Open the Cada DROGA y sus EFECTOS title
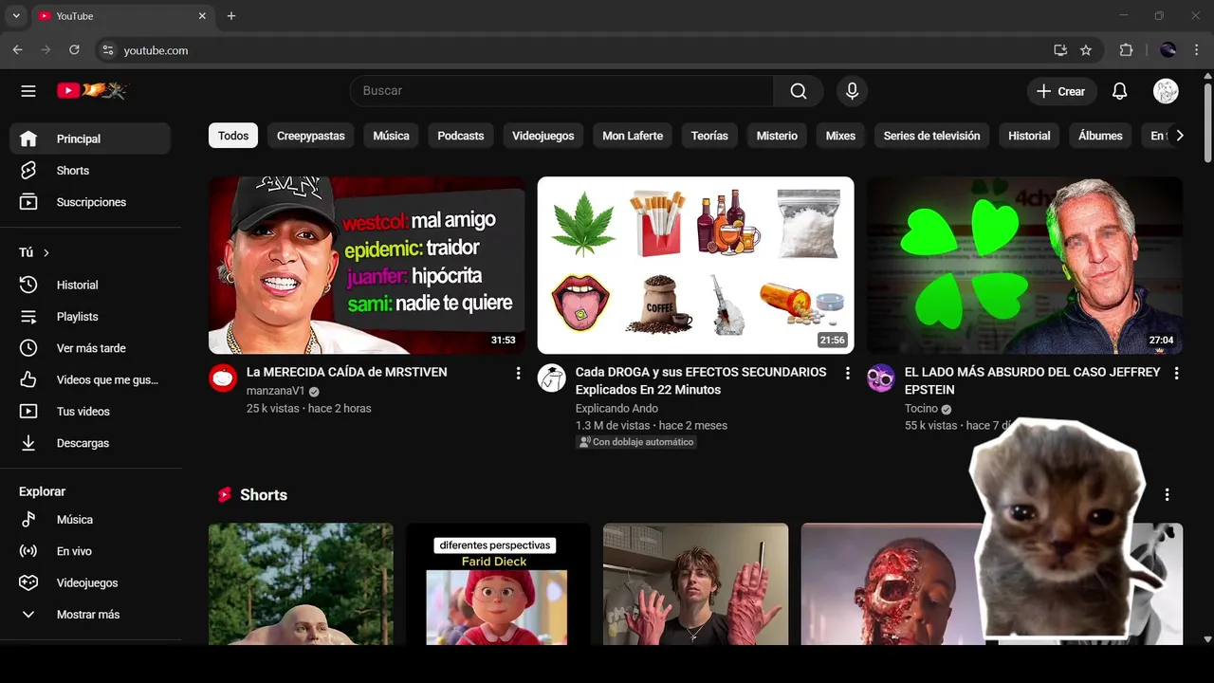The image size is (1214, 683). coord(701,380)
